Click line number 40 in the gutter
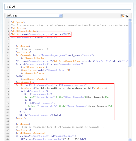This screenshot has width=136, height=141. pyautogui.click(x=8, y=139)
